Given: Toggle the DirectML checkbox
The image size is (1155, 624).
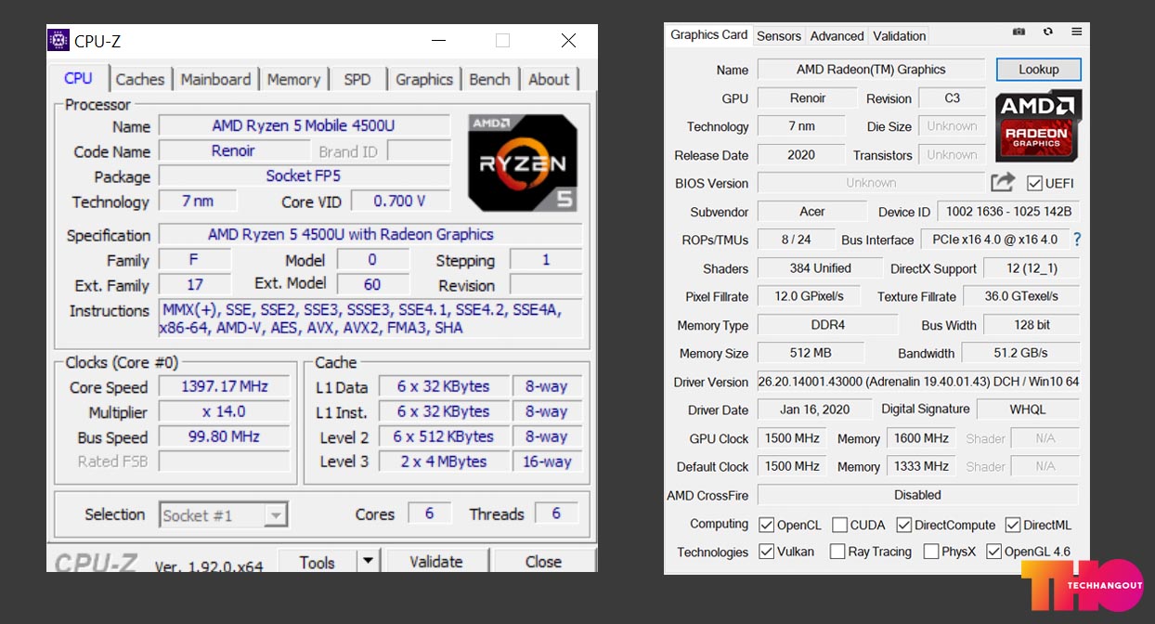Looking at the screenshot, I should click(x=1013, y=525).
